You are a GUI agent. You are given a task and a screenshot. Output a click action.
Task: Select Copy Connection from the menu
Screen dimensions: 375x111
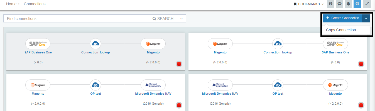click(x=341, y=30)
